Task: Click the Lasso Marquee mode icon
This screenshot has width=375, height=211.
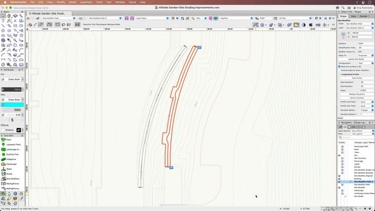Action: 64,25
